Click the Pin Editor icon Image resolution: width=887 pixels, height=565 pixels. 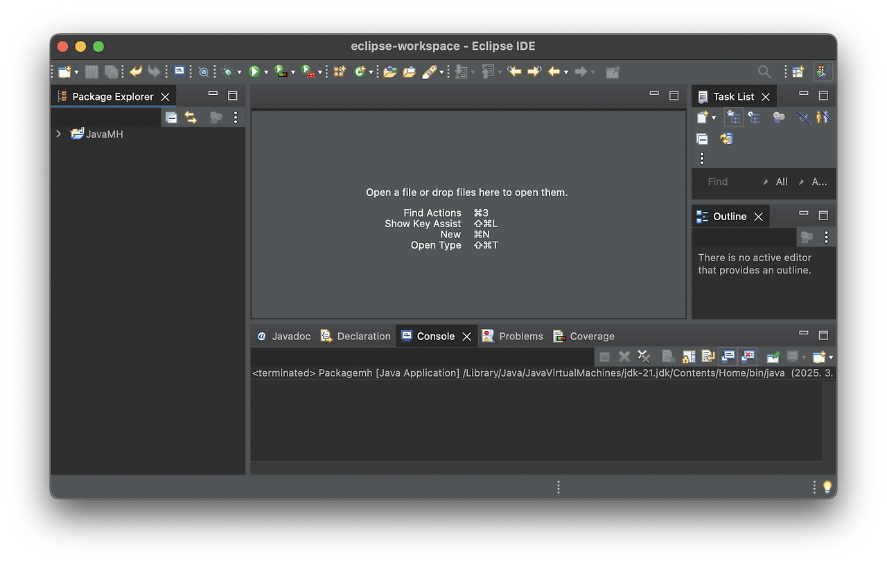point(613,71)
